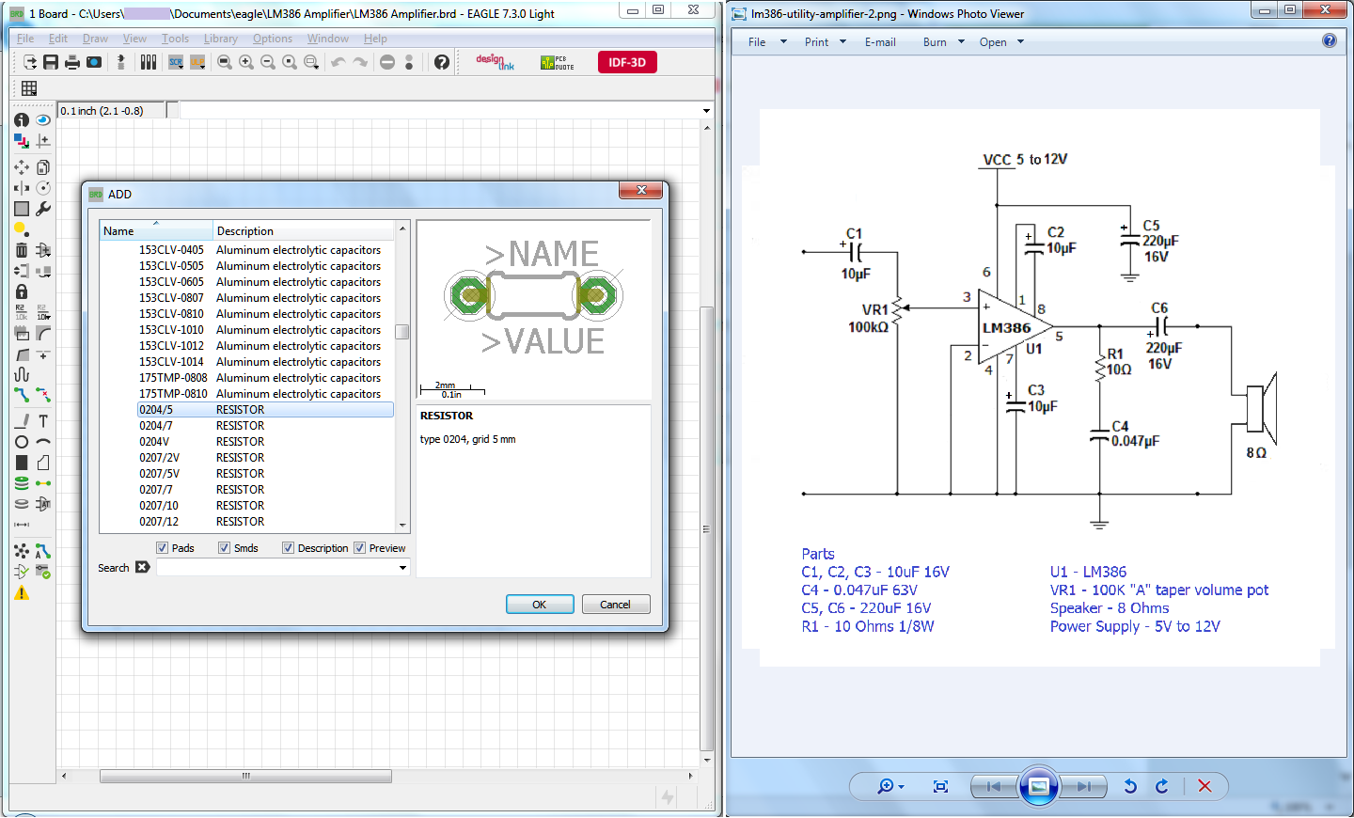Clear the search with the X button
Screen dimensions: 1354x818
pos(142,567)
